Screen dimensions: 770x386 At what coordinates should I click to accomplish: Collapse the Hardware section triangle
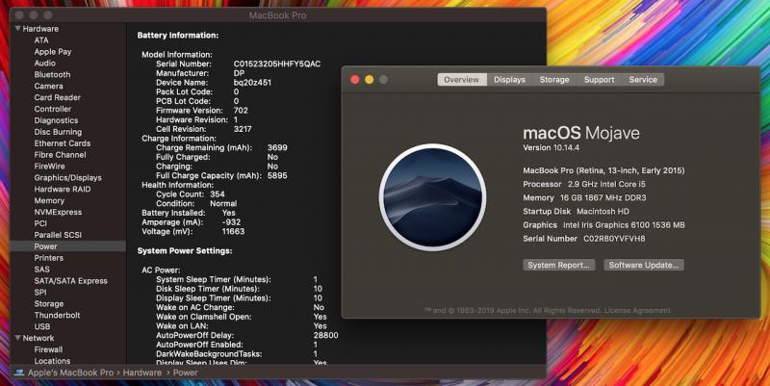pyautogui.click(x=16, y=29)
